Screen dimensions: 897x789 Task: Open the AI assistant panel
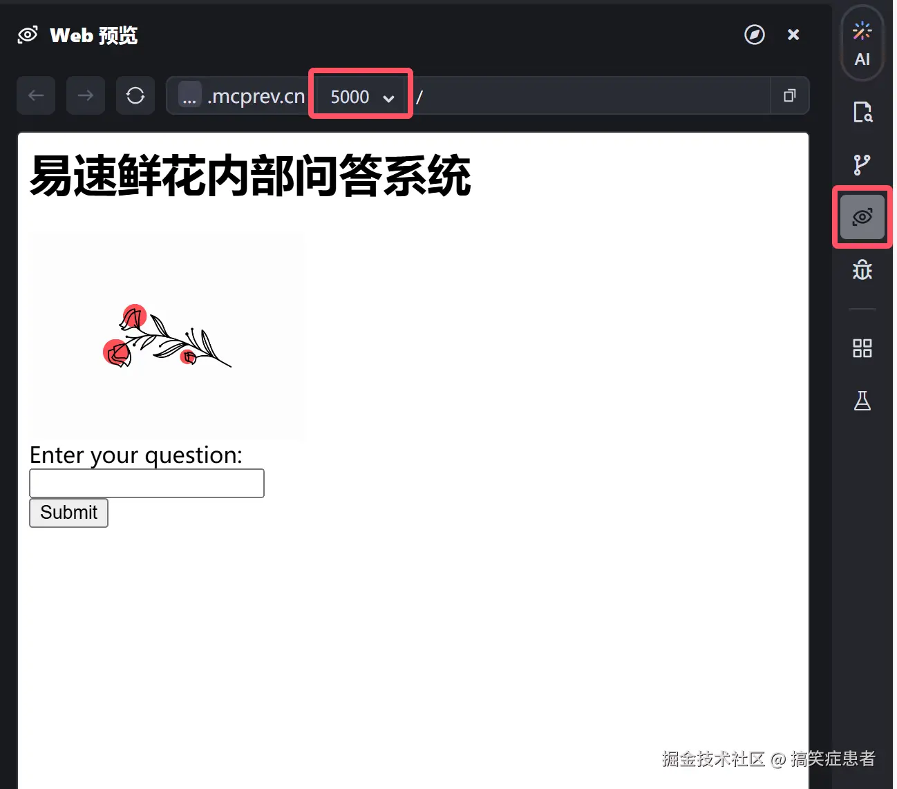(x=862, y=43)
